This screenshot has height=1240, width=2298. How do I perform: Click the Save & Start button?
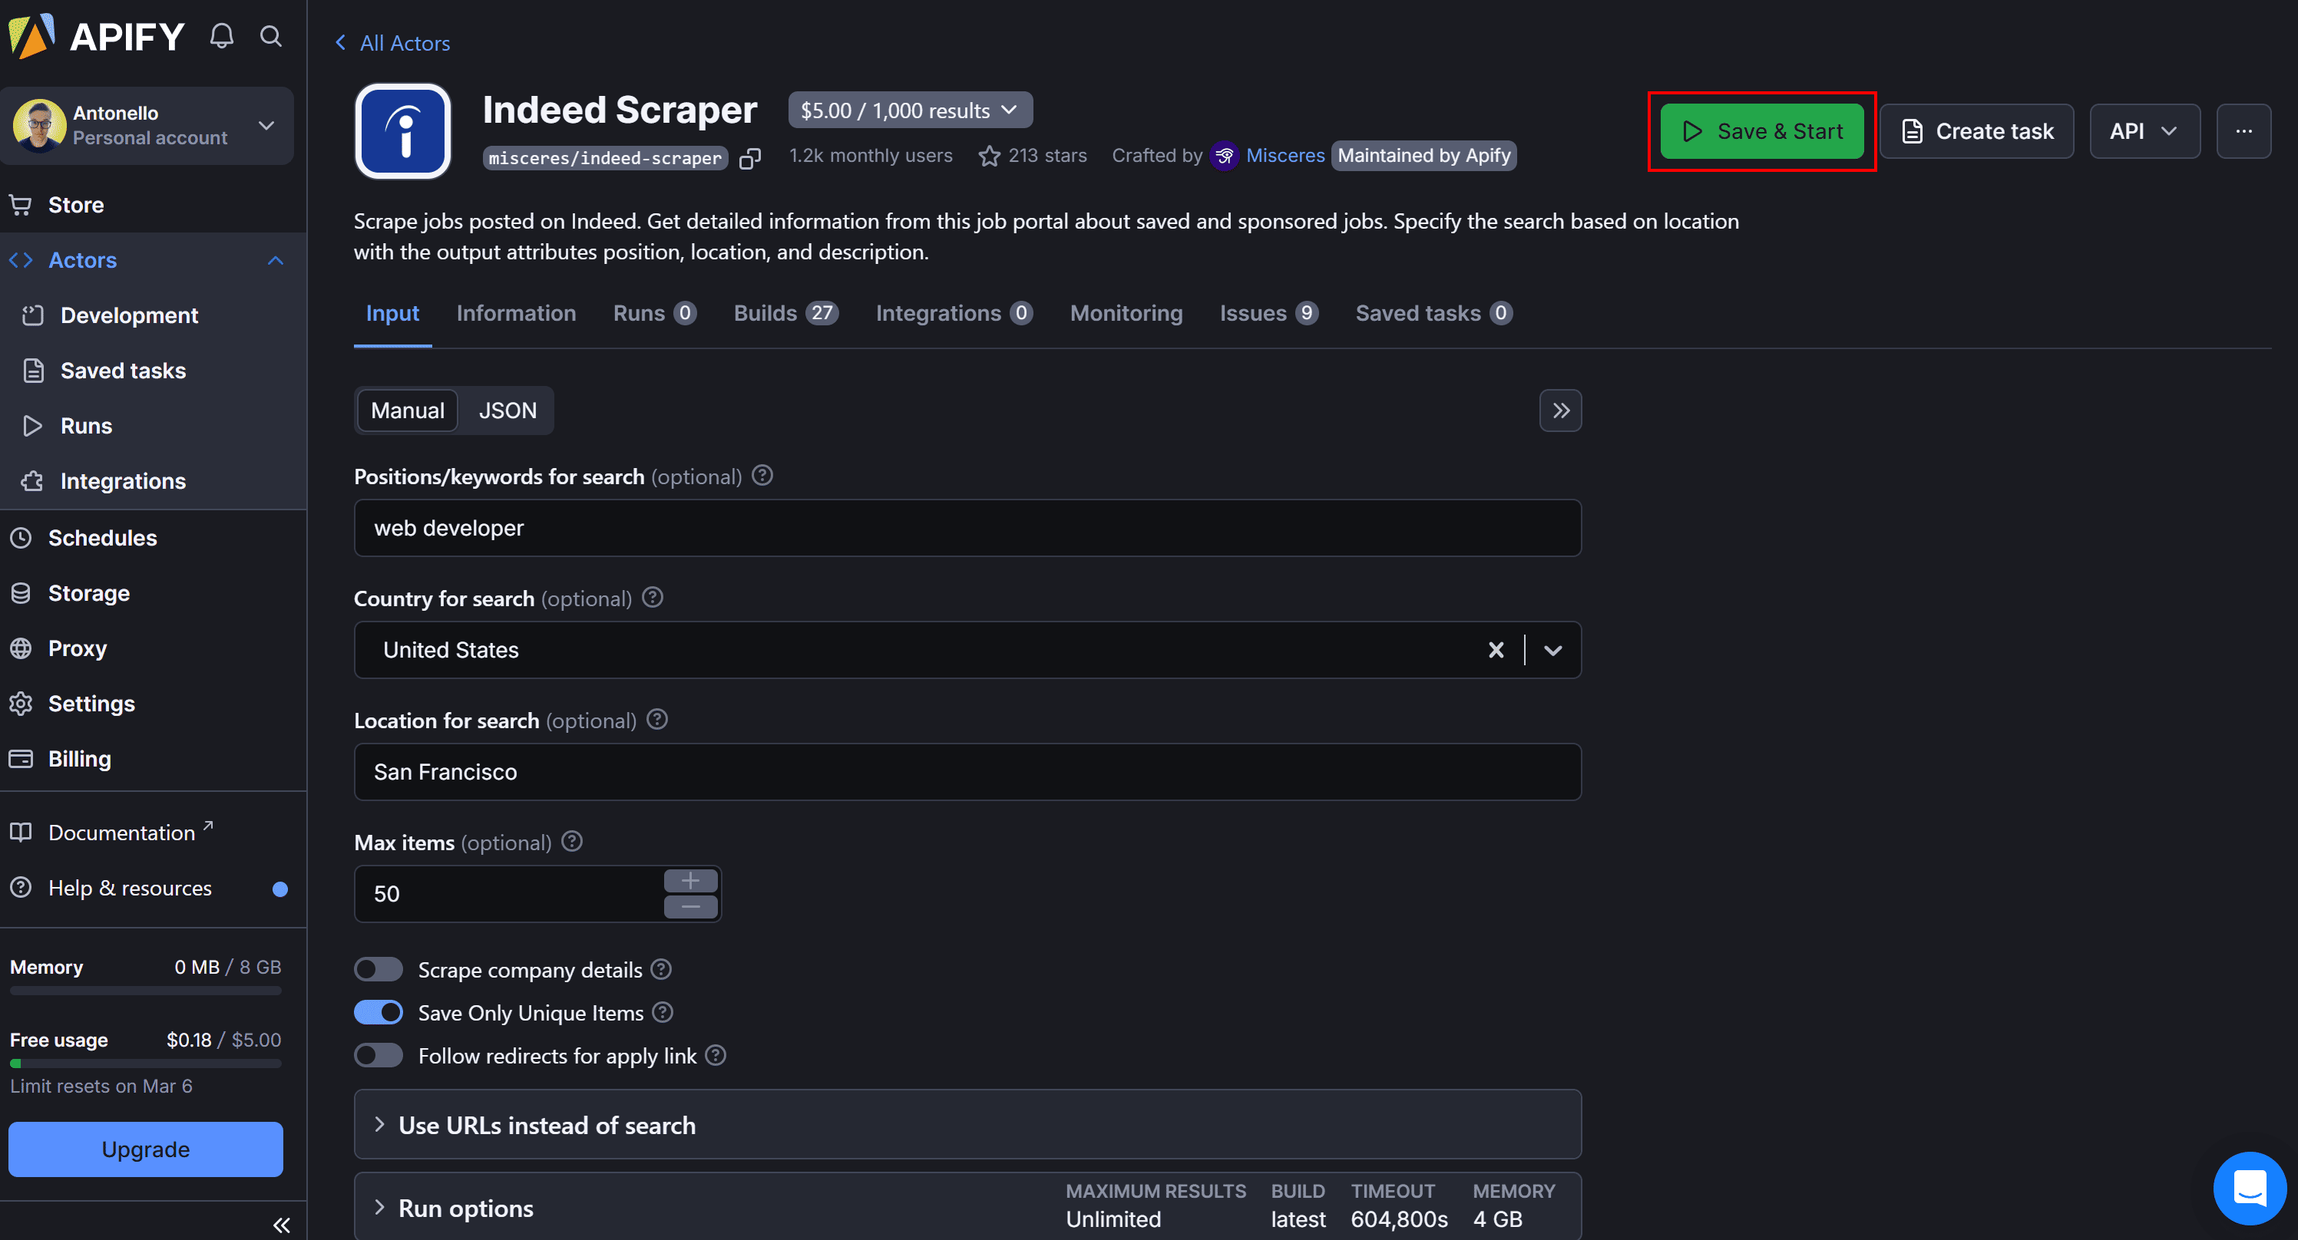point(1761,131)
